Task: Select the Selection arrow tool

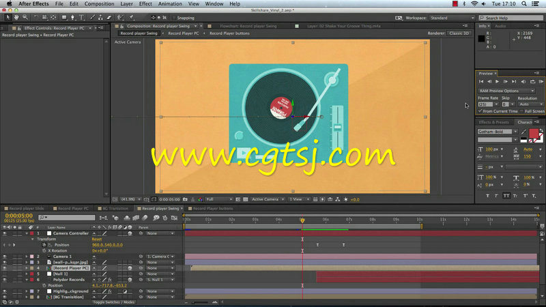Action: click(x=8, y=17)
